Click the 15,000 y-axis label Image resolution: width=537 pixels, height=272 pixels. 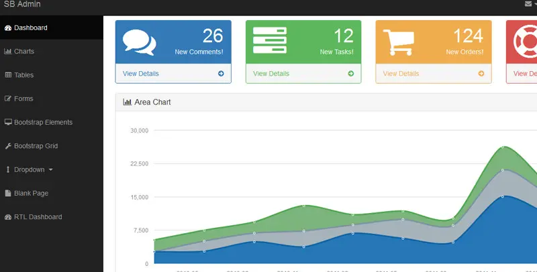140,197
